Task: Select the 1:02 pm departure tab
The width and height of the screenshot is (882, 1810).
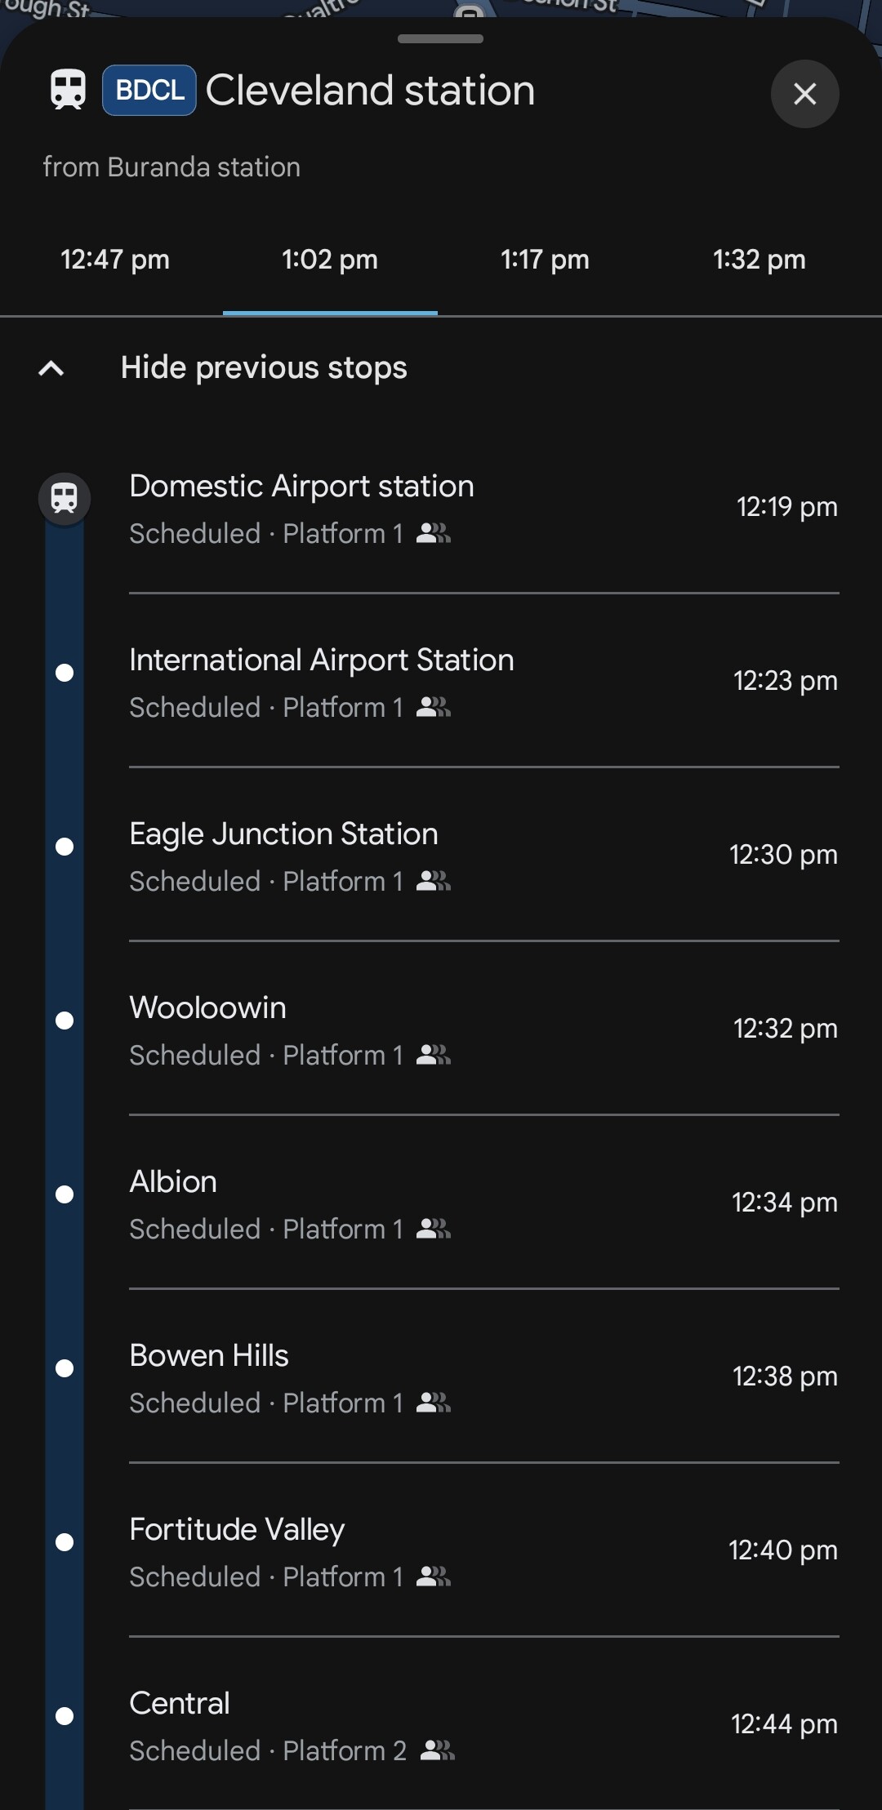Action: [x=330, y=260]
